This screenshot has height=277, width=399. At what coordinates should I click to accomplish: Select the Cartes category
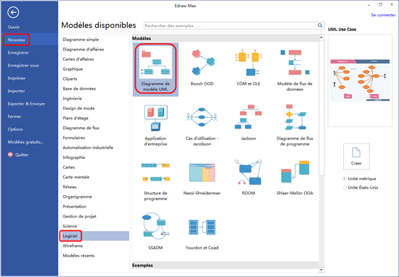pos(69,167)
